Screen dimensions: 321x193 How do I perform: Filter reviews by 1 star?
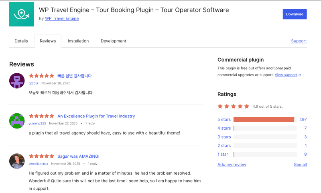point(223,154)
